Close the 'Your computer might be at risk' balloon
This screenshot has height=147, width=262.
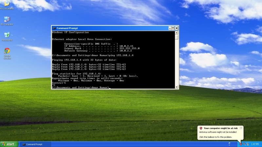click(x=241, y=128)
